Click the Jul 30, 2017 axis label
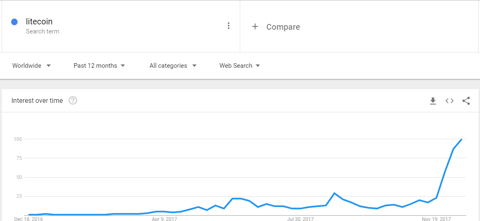Image resolution: width=480 pixels, height=221 pixels. pyautogui.click(x=300, y=219)
